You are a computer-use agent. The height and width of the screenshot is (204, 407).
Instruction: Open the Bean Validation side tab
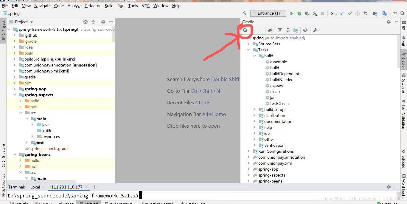[403, 115]
